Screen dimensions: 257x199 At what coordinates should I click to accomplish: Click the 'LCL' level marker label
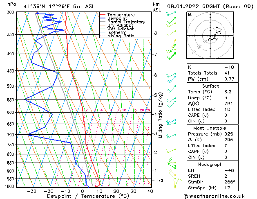point(160,181)
